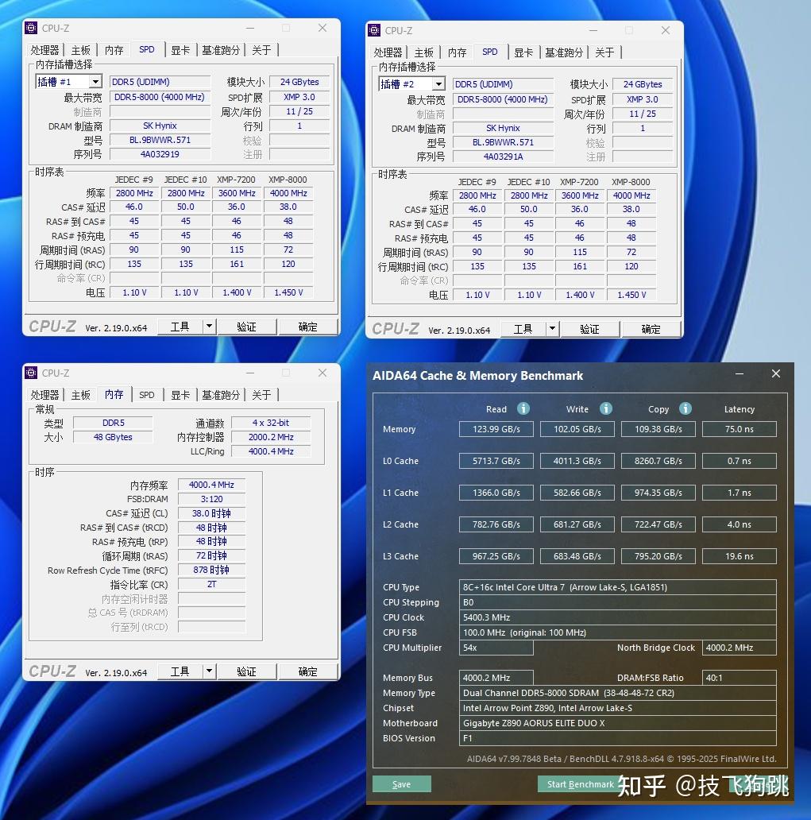Switch to 主板 tab in slot #1 window
This screenshot has width=811, height=820.
coord(80,50)
